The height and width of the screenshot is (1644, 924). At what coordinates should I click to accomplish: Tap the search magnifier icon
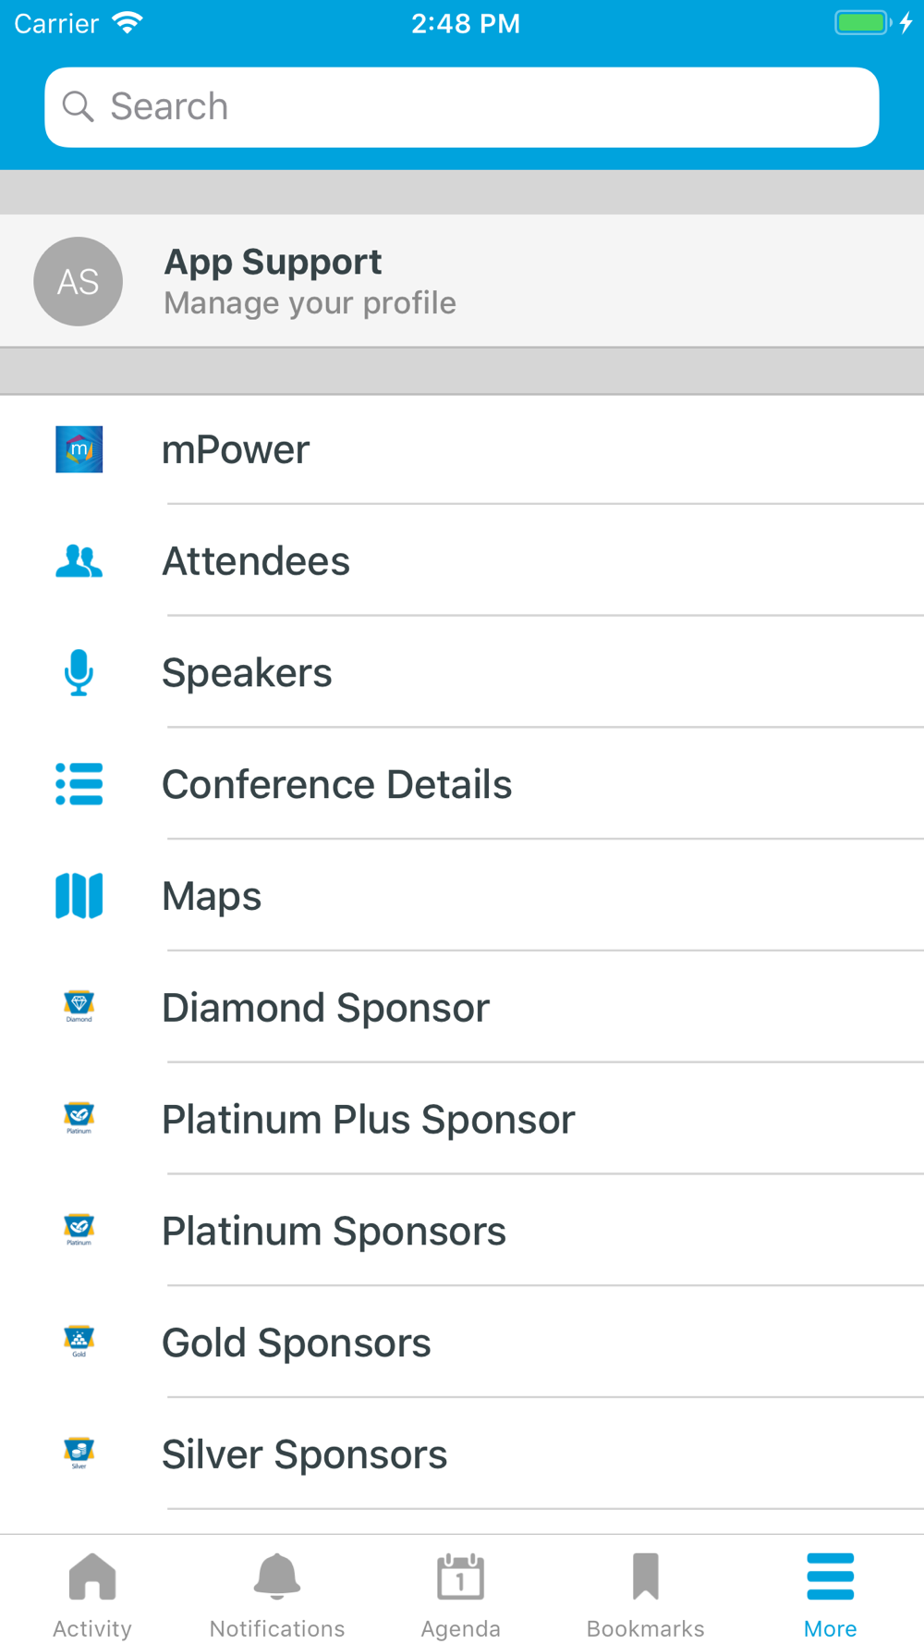79,107
